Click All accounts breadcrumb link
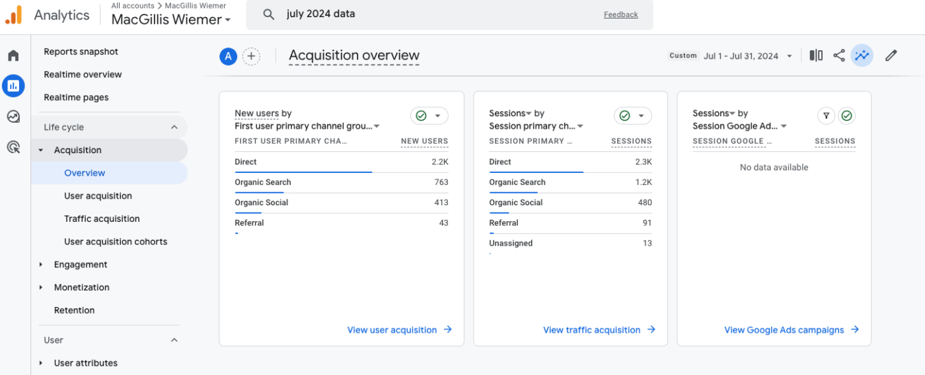 click(133, 5)
